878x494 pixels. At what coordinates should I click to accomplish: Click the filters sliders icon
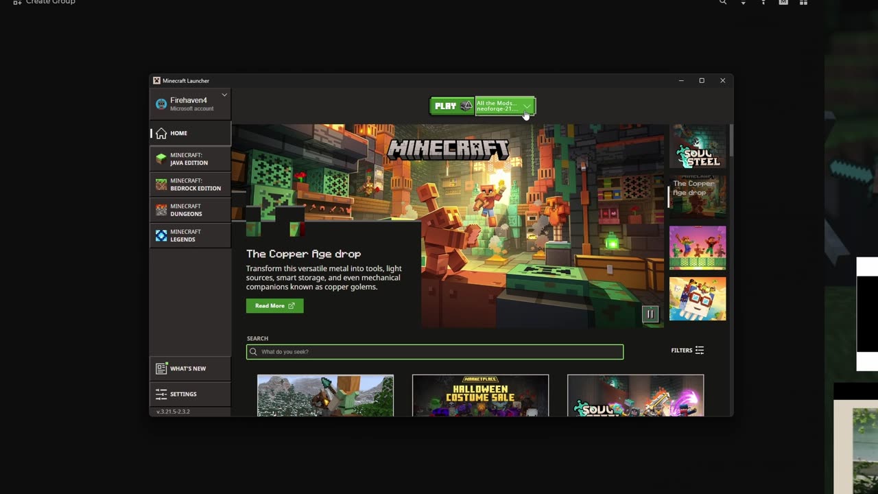[700, 351]
